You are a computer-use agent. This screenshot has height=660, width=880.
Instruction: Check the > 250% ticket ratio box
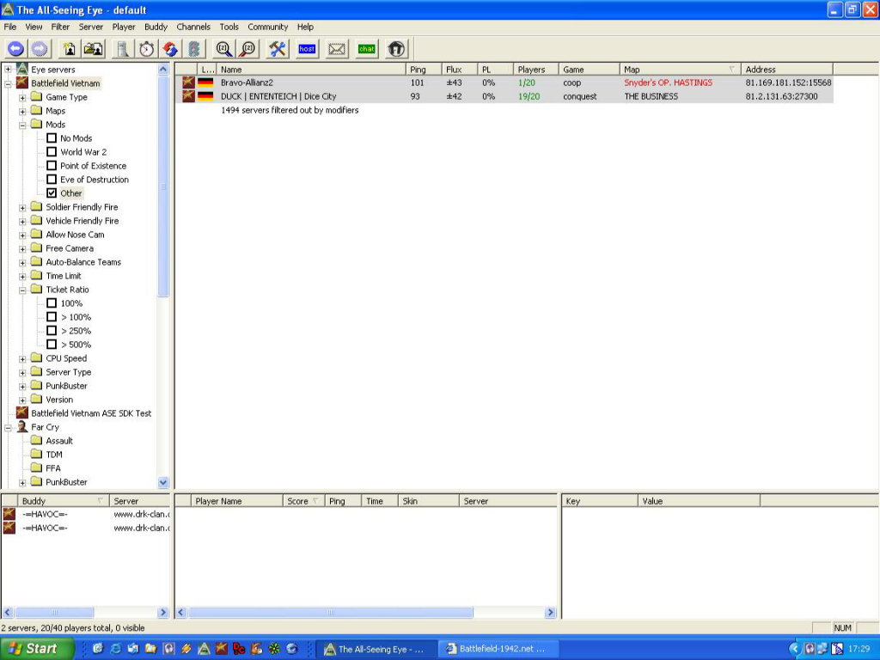tap(52, 331)
